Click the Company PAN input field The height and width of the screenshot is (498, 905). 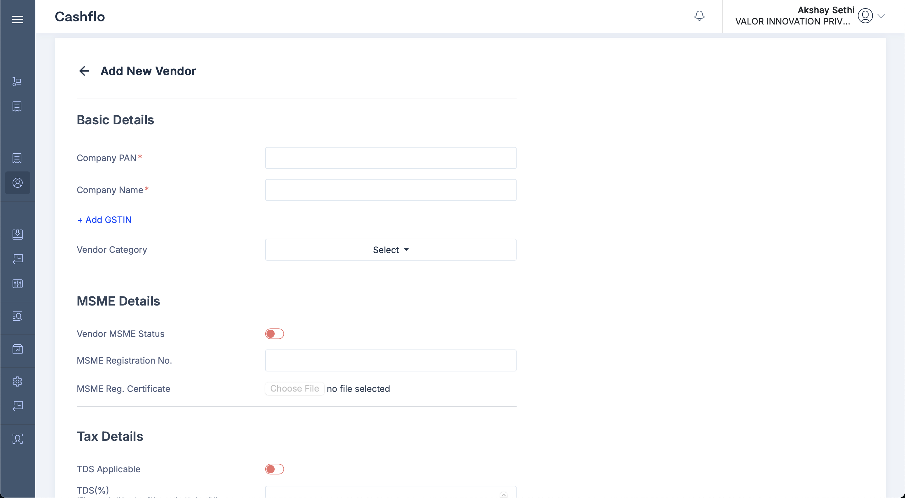coord(391,158)
